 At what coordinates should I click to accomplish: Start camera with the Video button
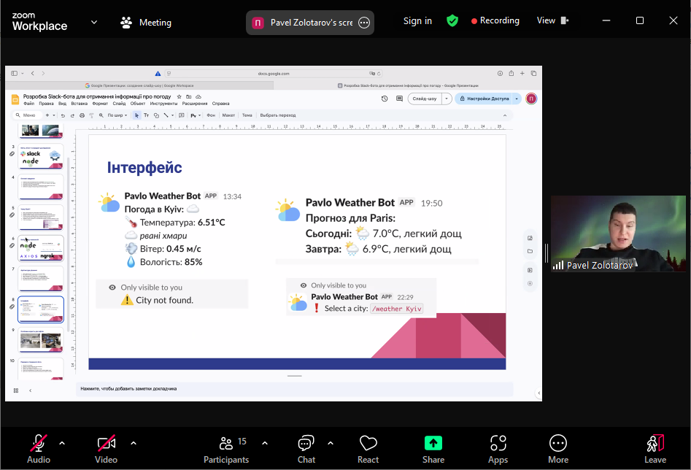pyautogui.click(x=106, y=447)
